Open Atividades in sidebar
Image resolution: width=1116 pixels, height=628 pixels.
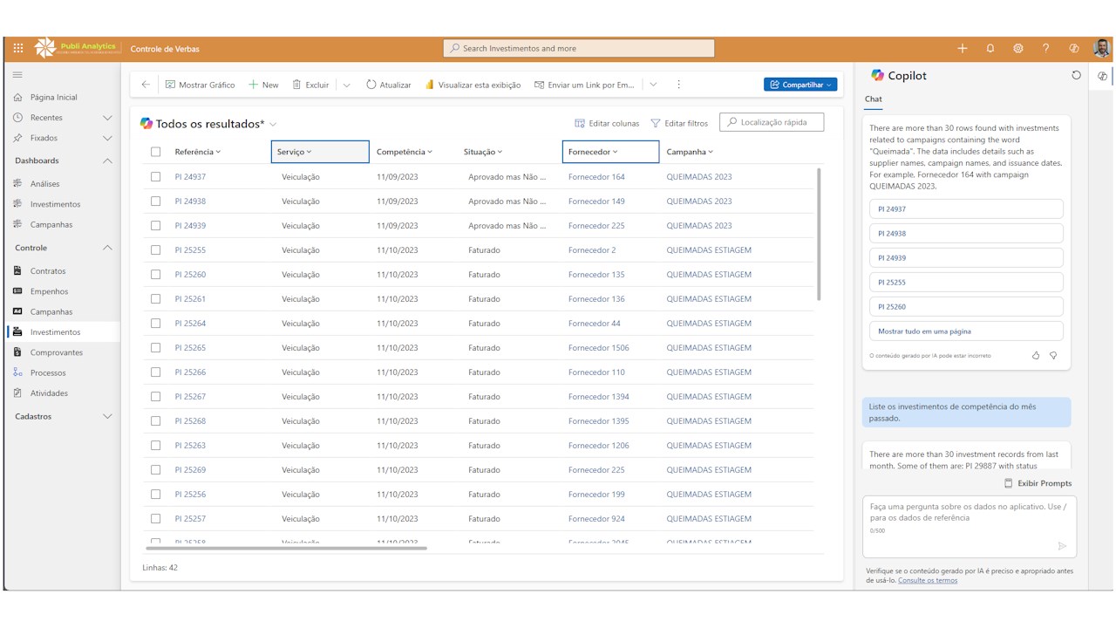click(49, 393)
